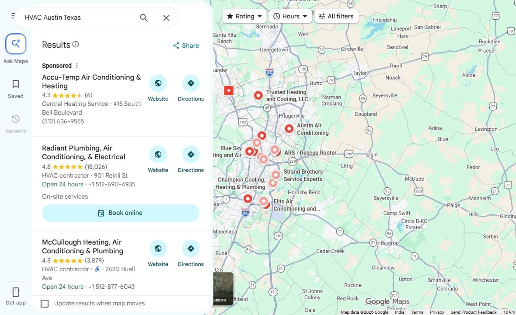Click Radiant phone number +1 512-690-4935
This screenshot has width=516, height=315.
pos(112,184)
